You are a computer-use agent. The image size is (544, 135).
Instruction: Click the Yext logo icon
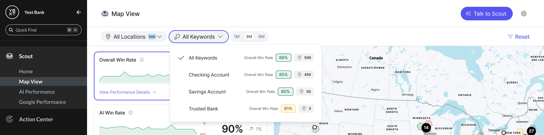[x=12, y=12]
